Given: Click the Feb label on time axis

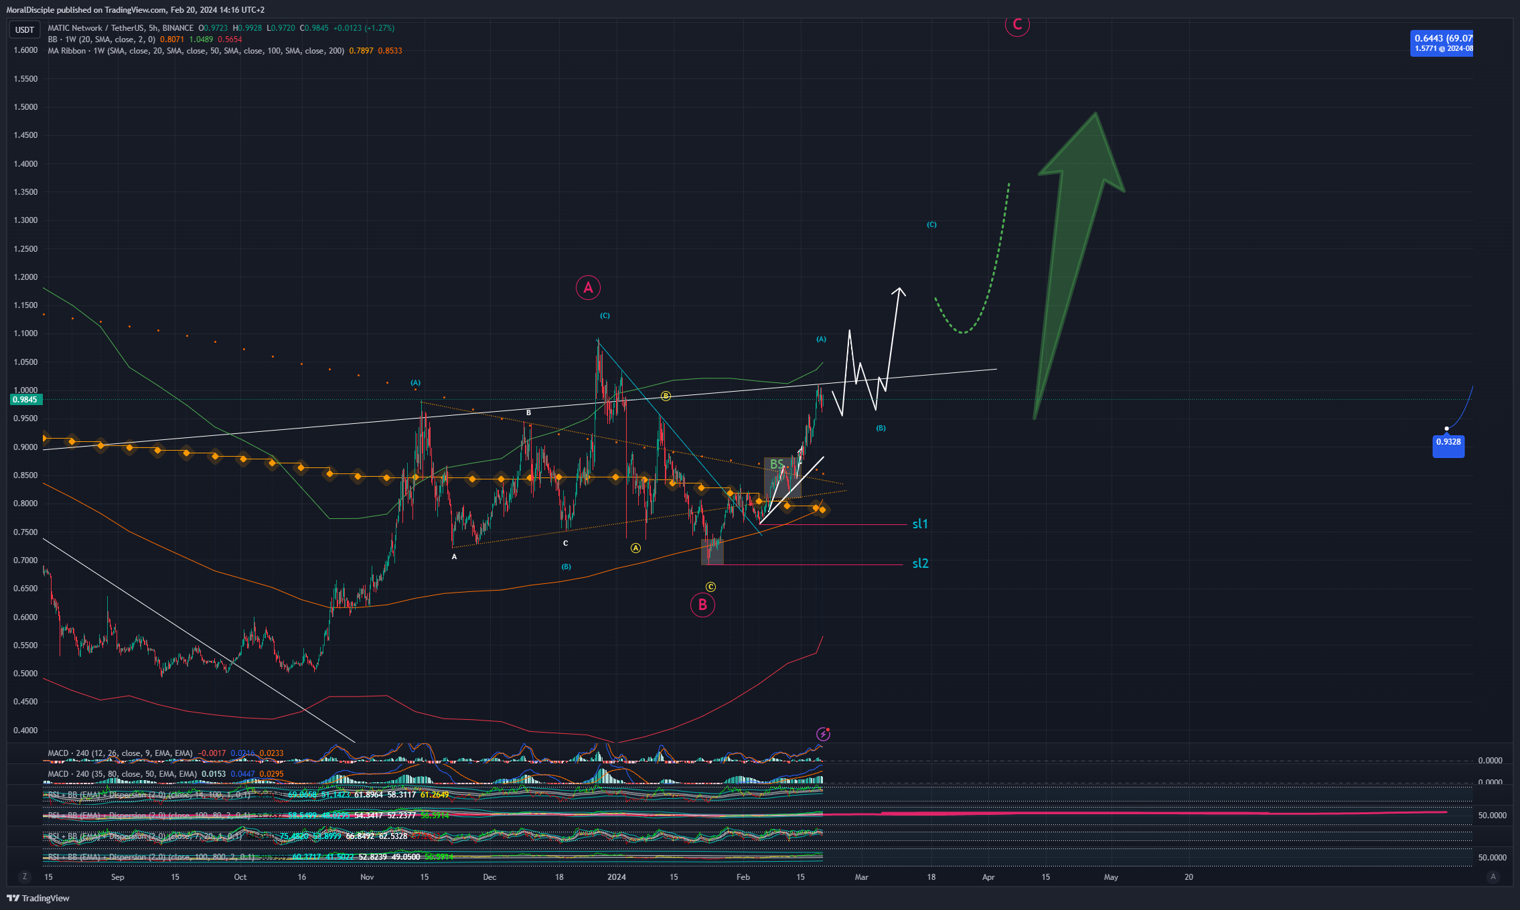Looking at the screenshot, I should click(x=743, y=877).
